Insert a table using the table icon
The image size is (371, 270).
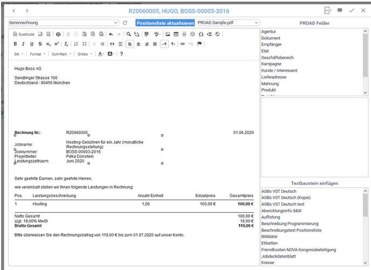(x=176, y=34)
